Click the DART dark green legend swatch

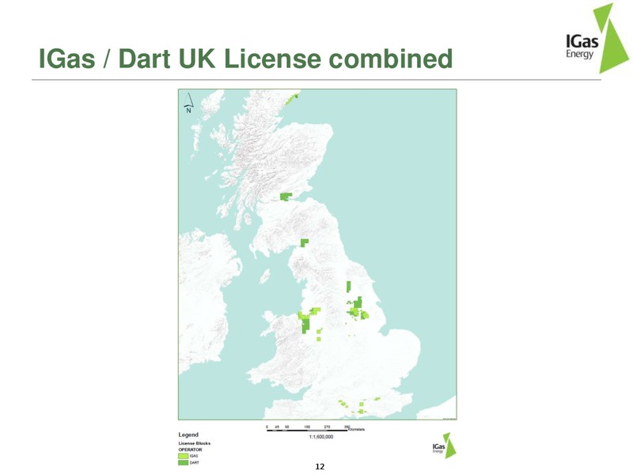183,462
